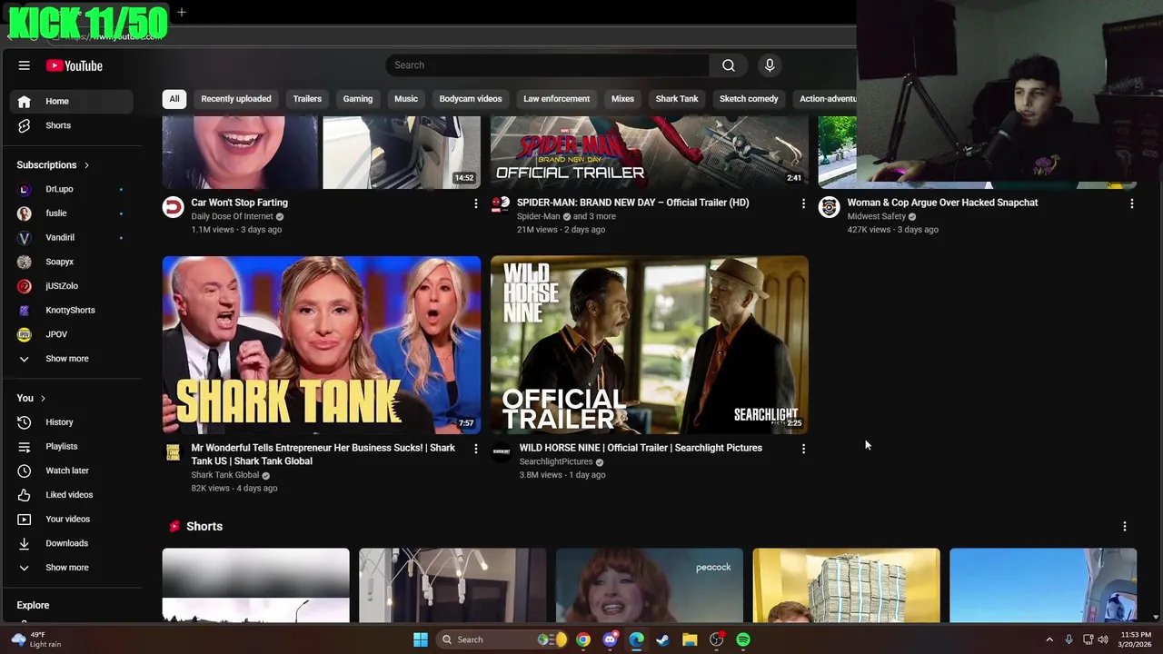This screenshot has width=1163, height=654.
Task: Select the Trailers filter chip
Action: 307,99
